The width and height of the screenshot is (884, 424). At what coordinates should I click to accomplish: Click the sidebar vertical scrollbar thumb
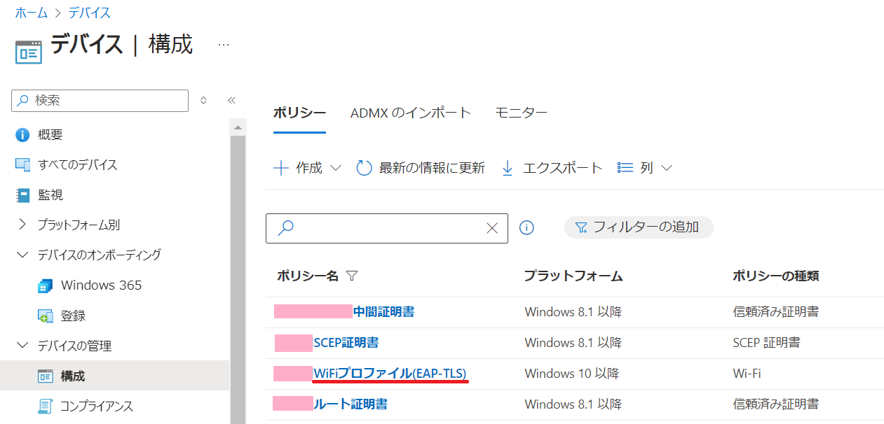coord(238,280)
